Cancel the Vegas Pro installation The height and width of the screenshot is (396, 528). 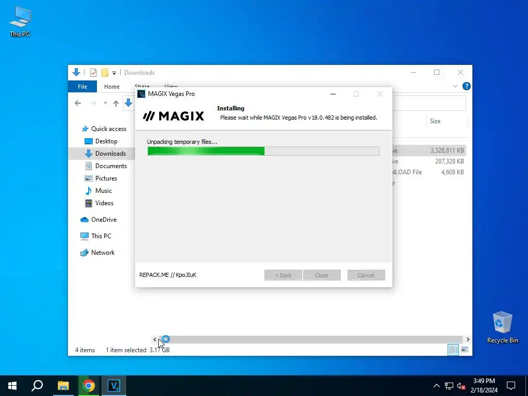coord(366,275)
